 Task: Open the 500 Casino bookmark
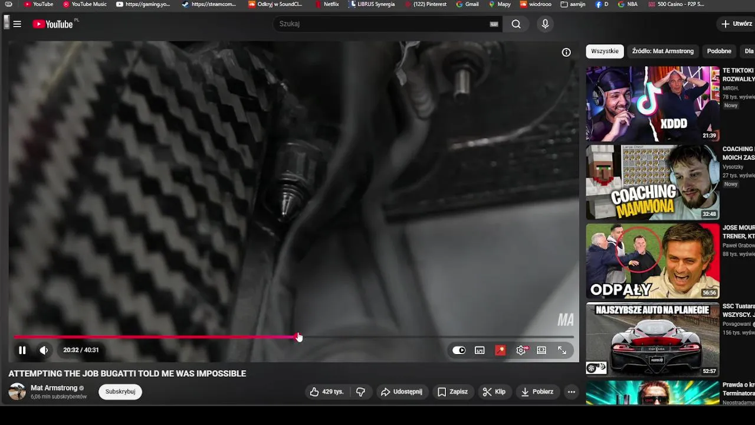[676, 4]
